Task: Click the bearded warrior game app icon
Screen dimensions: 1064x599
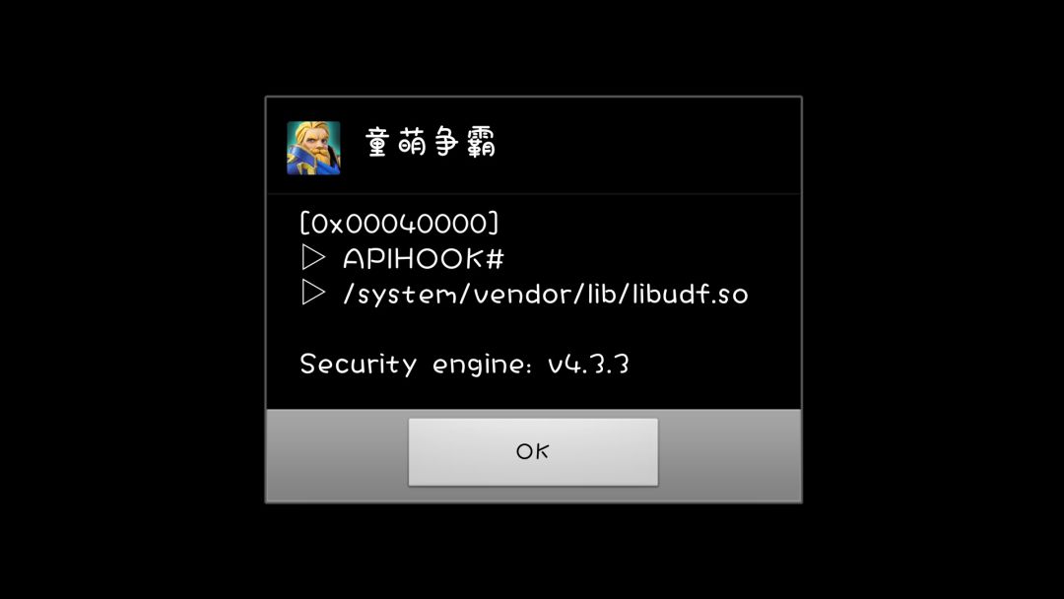Action: tap(313, 148)
